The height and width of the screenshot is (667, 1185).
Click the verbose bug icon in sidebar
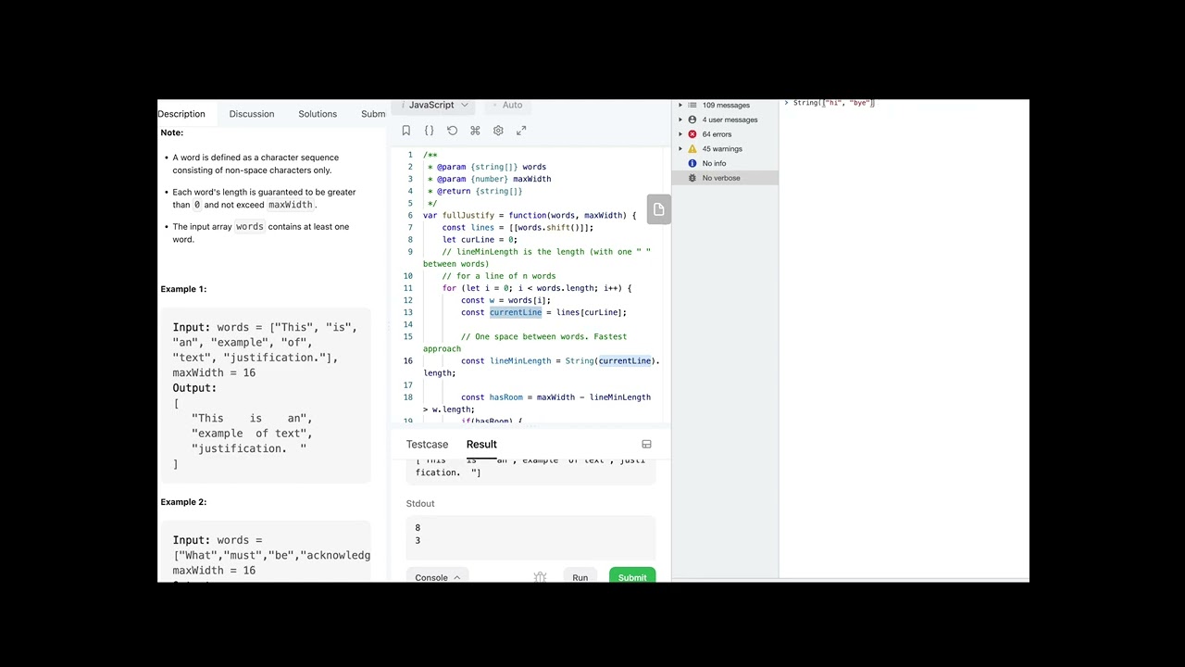692,178
